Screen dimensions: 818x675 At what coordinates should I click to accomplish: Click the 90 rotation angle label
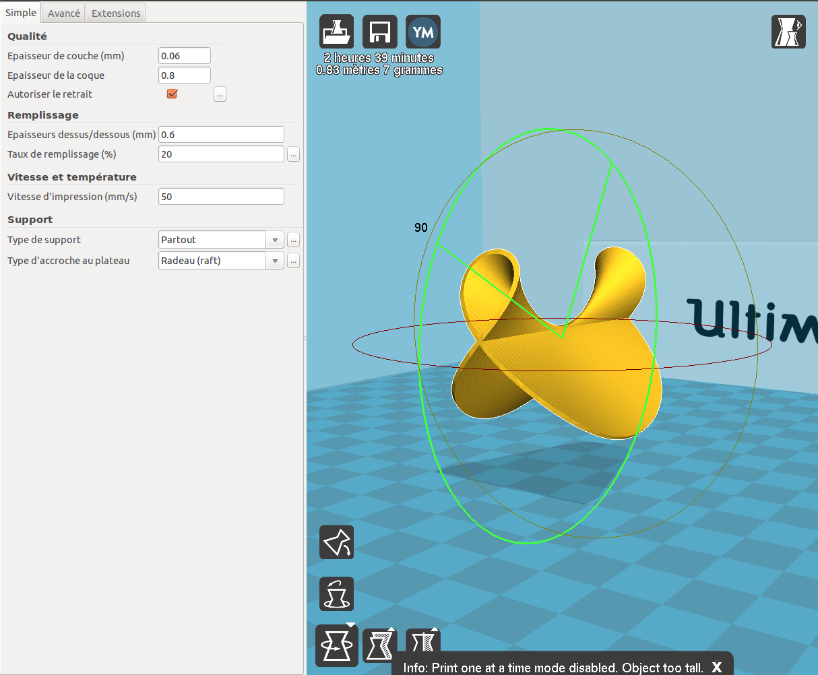421,228
